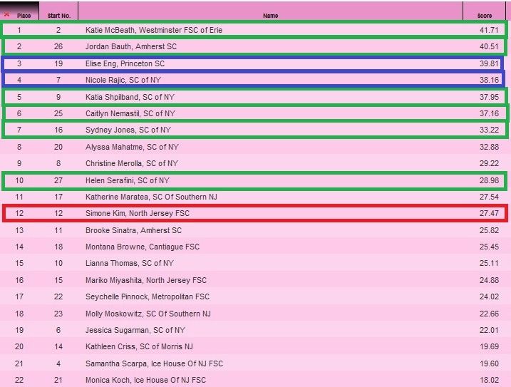Click start number 23 in Molly Moskowitz row
Viewport: 511px width, 387px height.
[58, 314]
